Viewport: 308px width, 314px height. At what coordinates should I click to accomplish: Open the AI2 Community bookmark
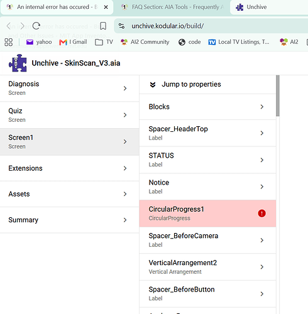click(145, 42)
